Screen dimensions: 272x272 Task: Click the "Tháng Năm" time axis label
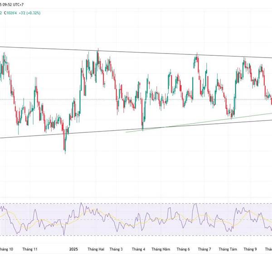(x=161, y=249)
